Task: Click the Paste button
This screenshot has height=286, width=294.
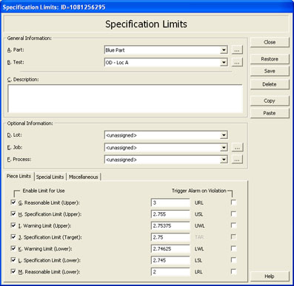Action: pos(270,113)
